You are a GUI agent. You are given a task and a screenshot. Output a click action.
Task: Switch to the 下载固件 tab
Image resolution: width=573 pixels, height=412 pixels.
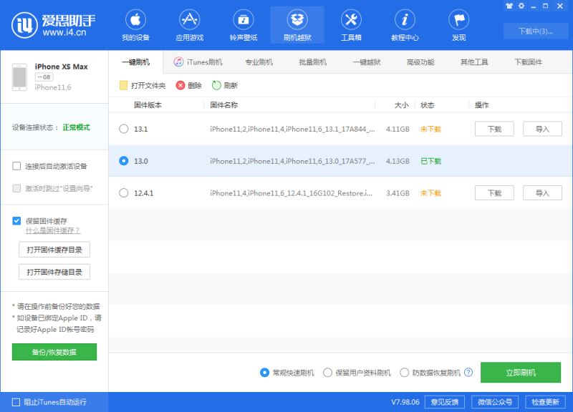coord(528,62)
